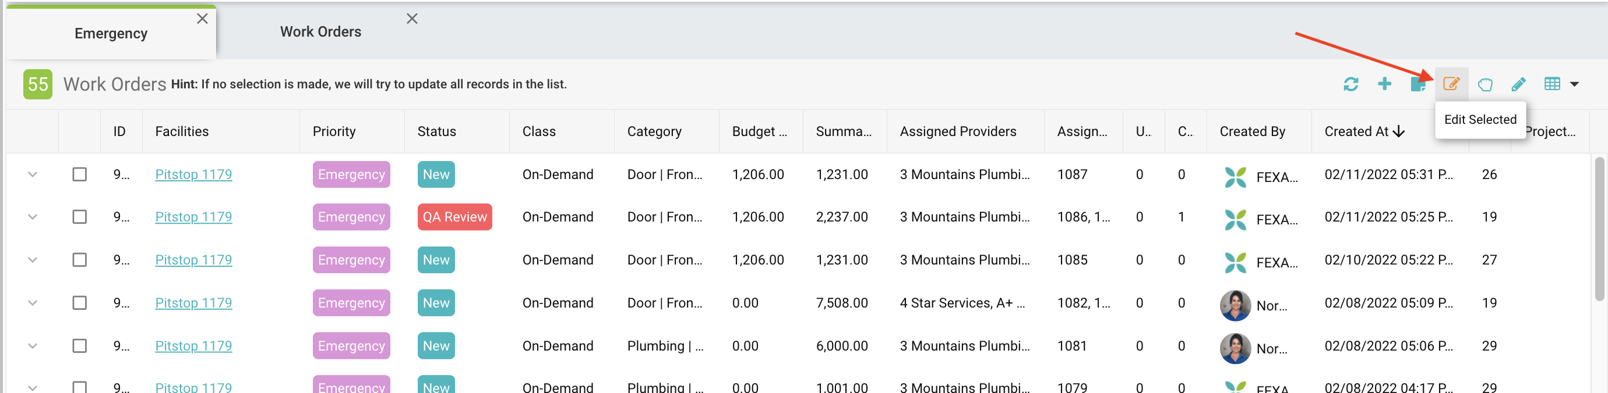Click the Project column header
This screenshot has width=1608, height=393.
[1550, 131]
